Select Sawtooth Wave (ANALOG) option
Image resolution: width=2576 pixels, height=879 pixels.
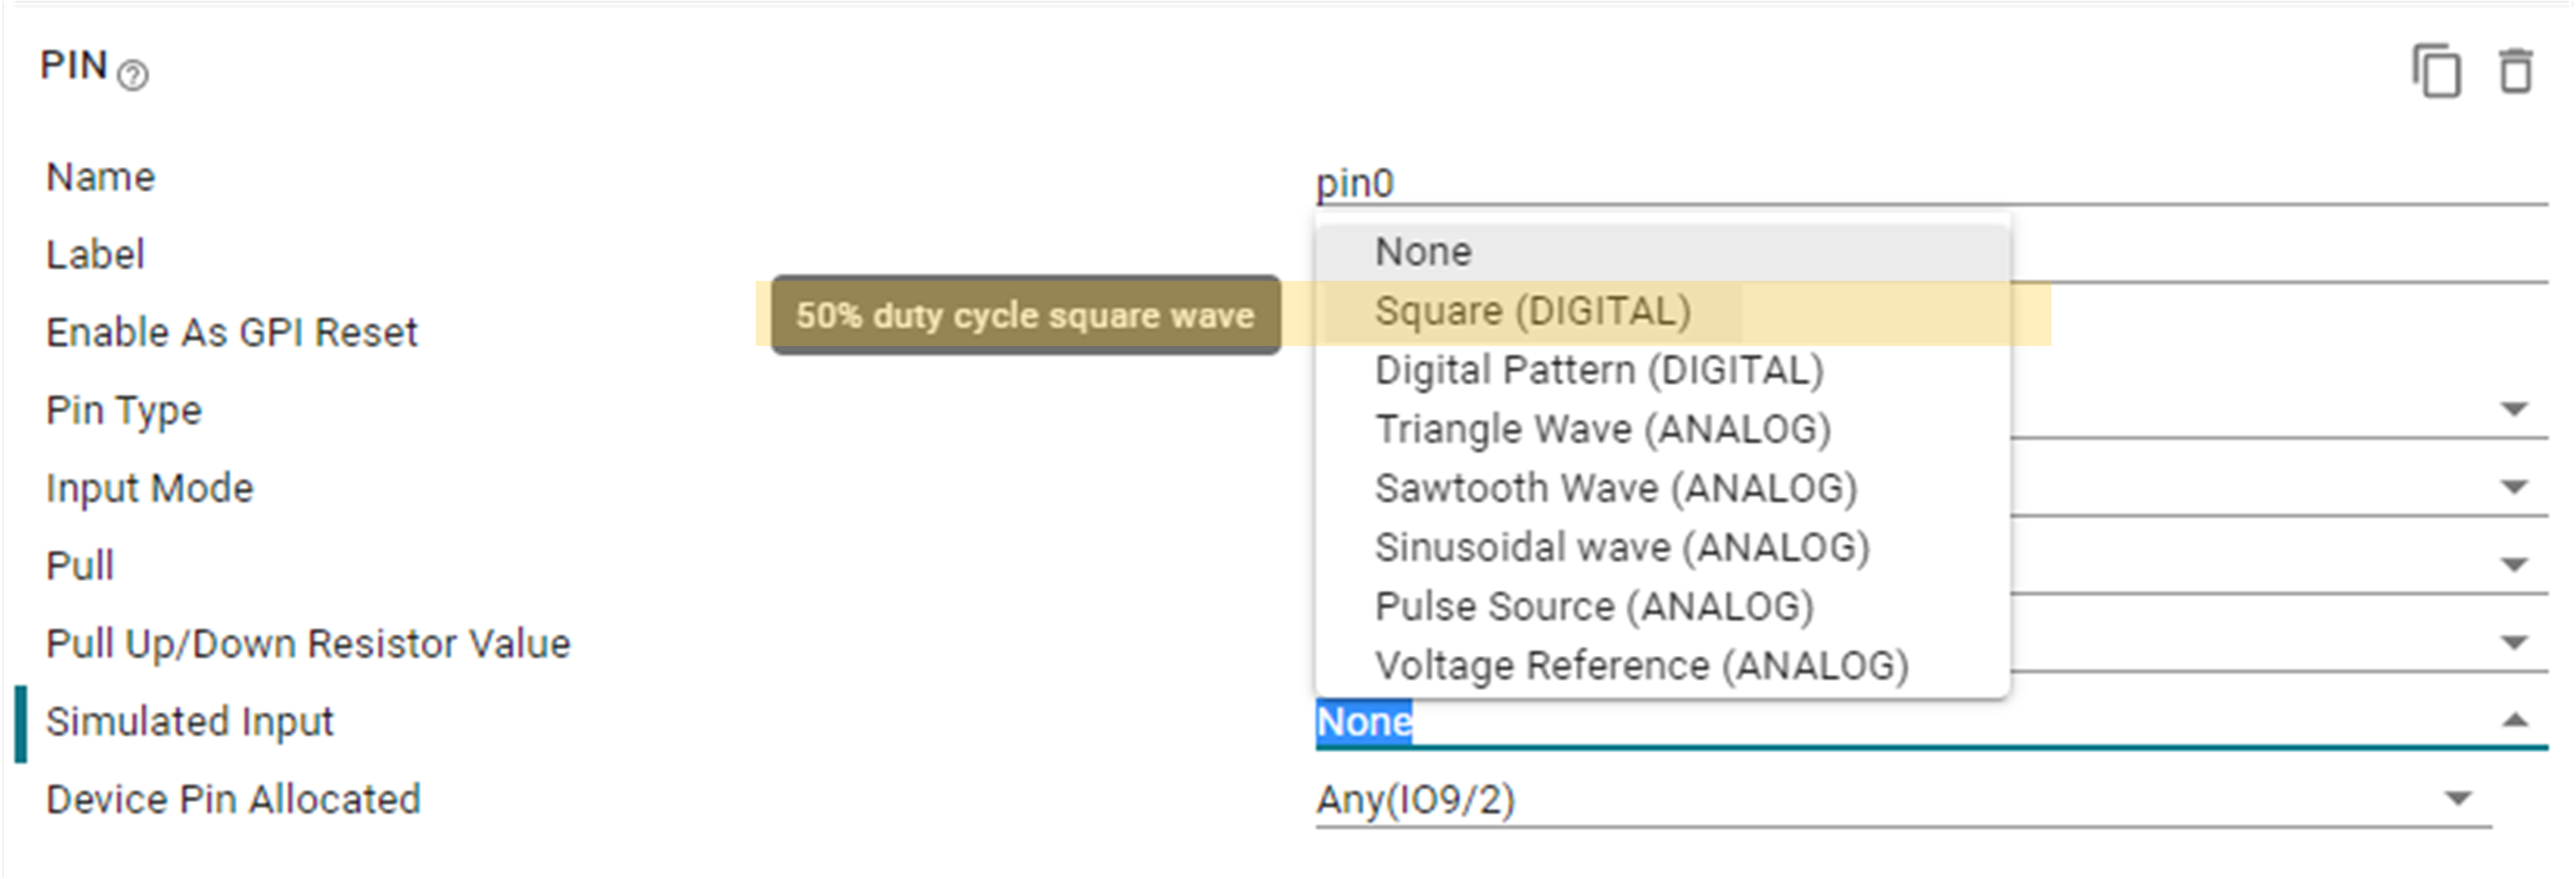tap(1615, 488)
